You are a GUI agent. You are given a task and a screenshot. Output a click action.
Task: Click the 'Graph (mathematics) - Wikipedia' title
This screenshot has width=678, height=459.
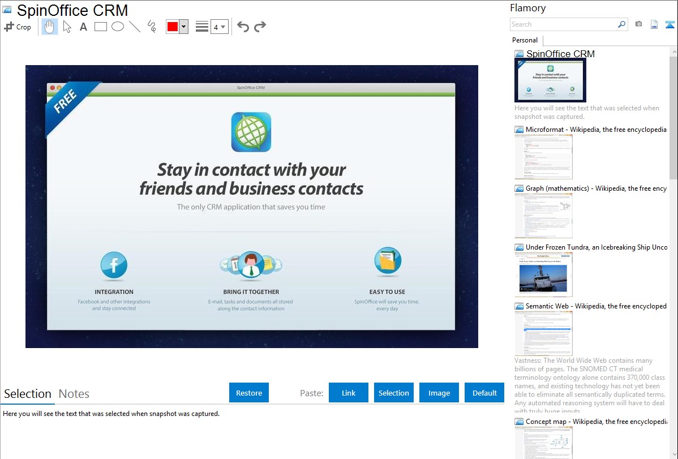pos(596,188)
